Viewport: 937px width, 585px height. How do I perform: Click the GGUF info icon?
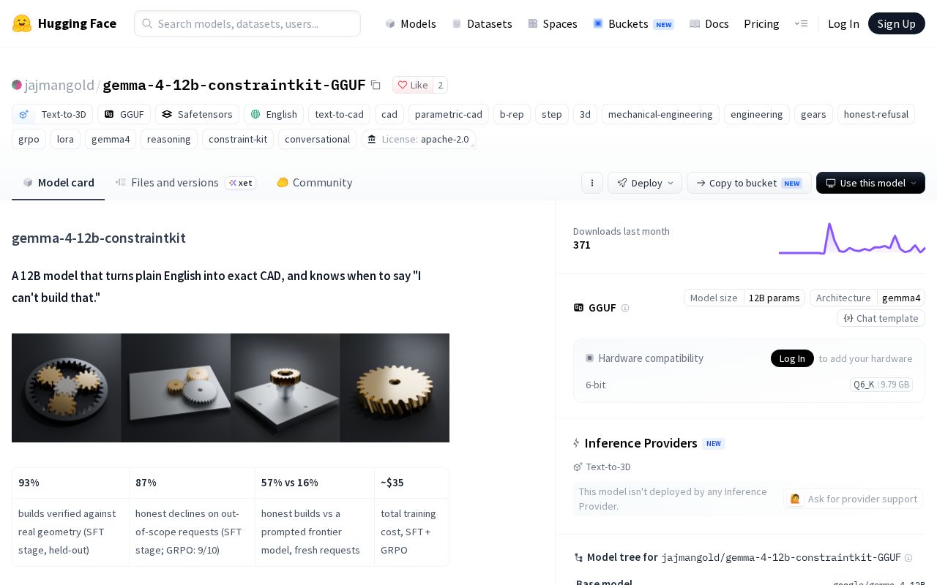coord(625,308)
